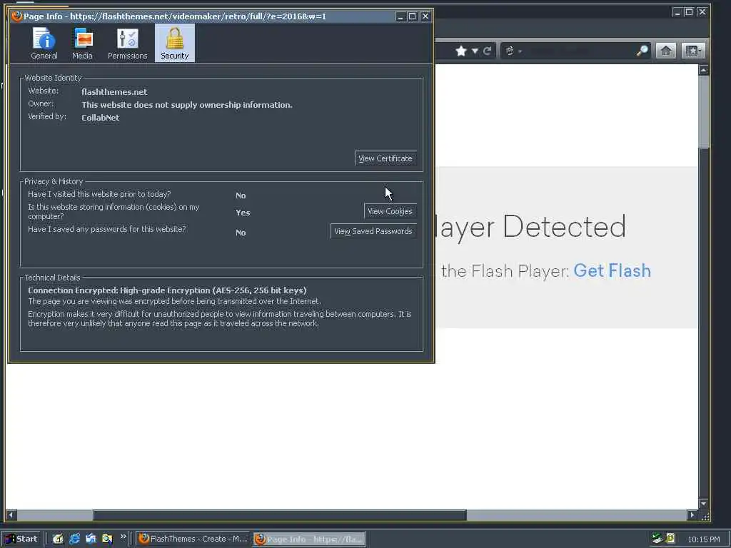
Task: Click the CollabNet verifier text
Action: [x=100, y=118]
